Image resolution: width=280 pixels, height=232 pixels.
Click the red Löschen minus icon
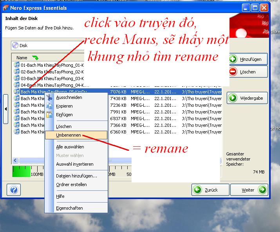(x=233, y=72)
